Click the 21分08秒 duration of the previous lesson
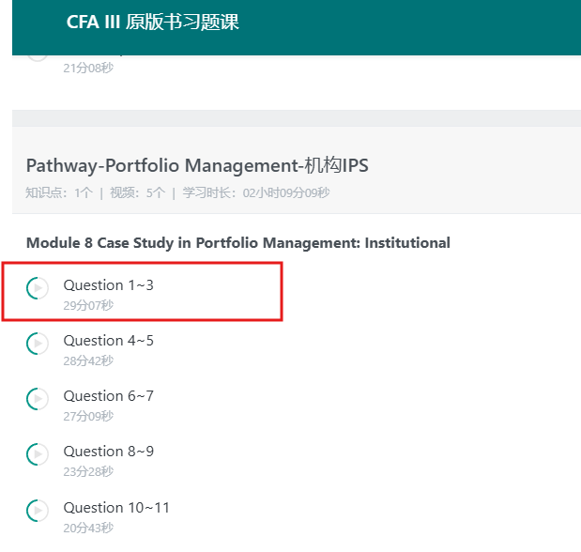The image size is (581, 552). 88,69
